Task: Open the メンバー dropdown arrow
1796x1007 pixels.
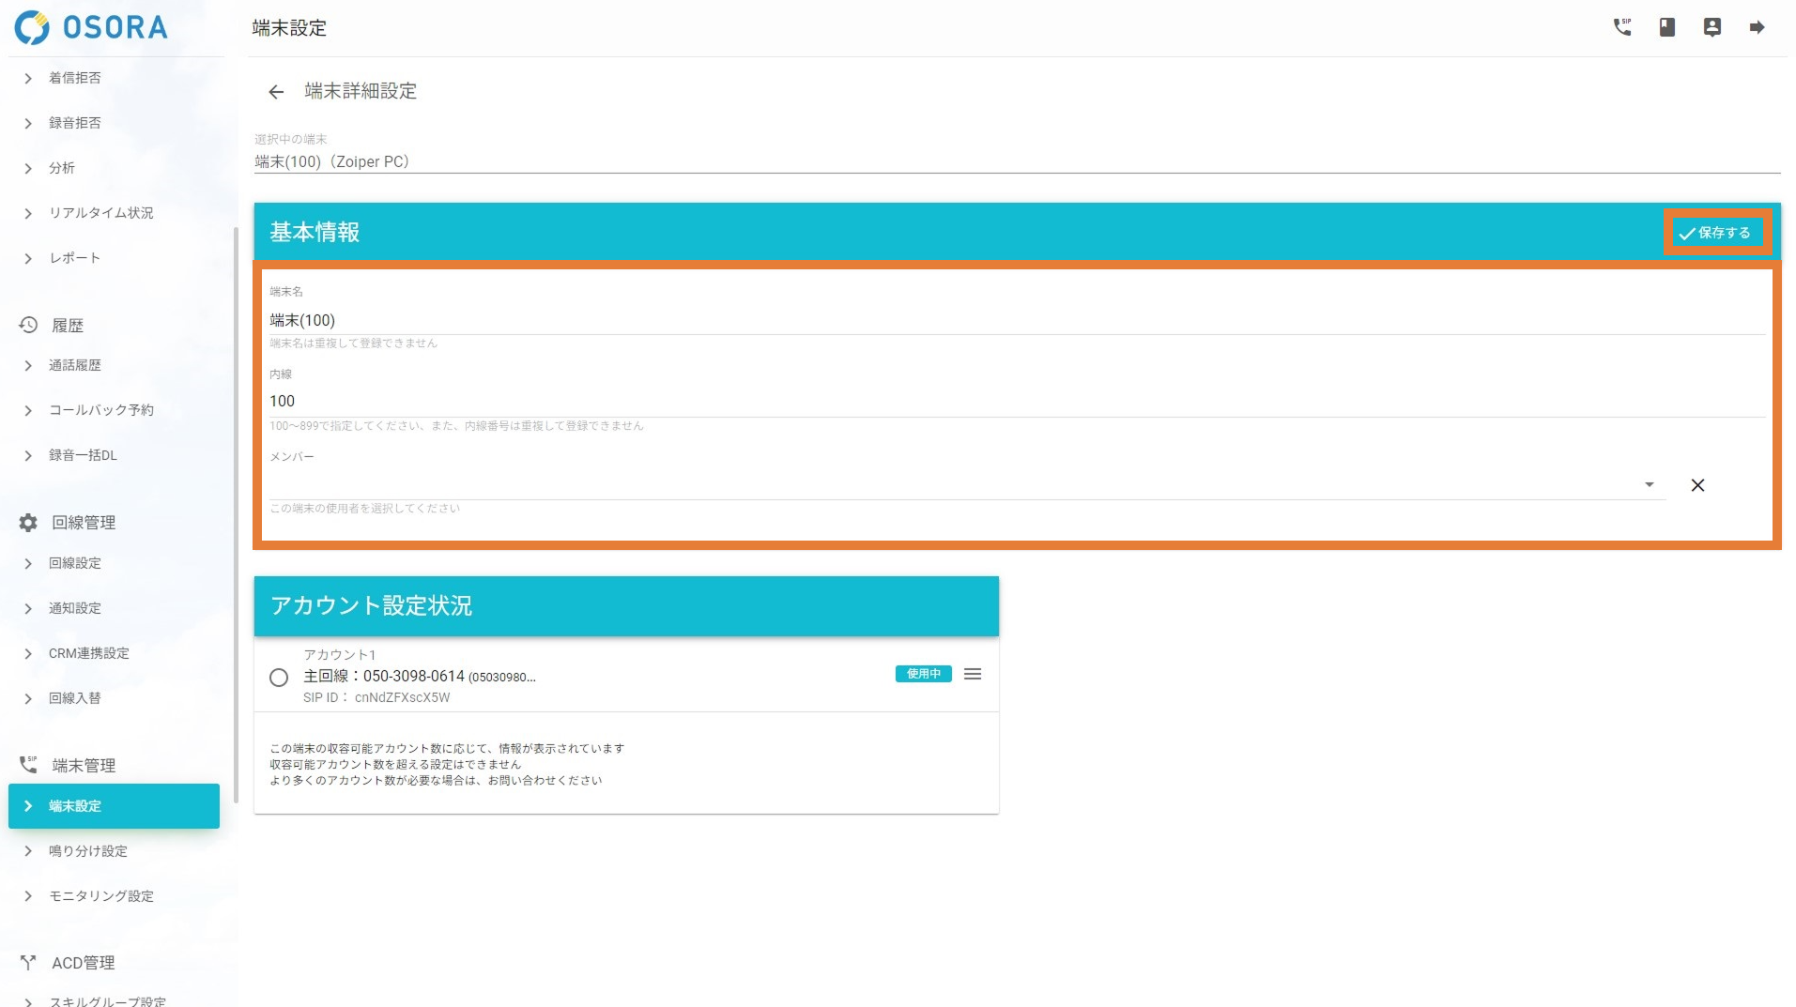Action: coord(1649,485)
